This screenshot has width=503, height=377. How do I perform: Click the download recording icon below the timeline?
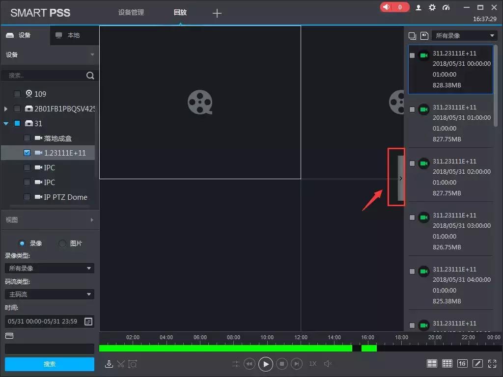109,364
